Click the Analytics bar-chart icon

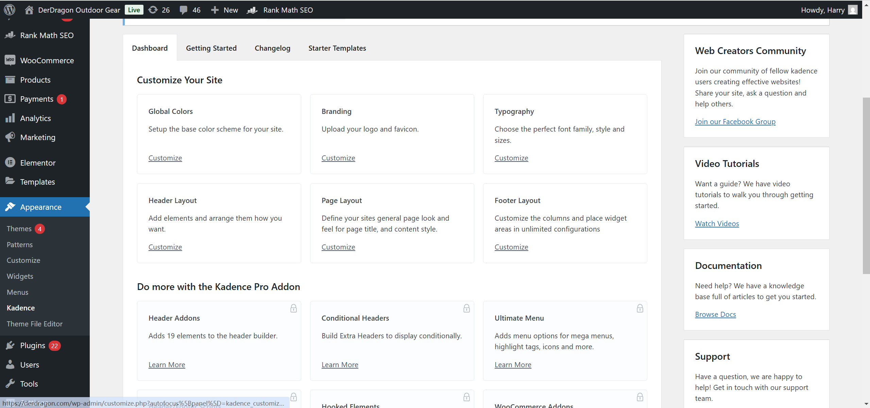pyautogui.click(x=10, y=118)
